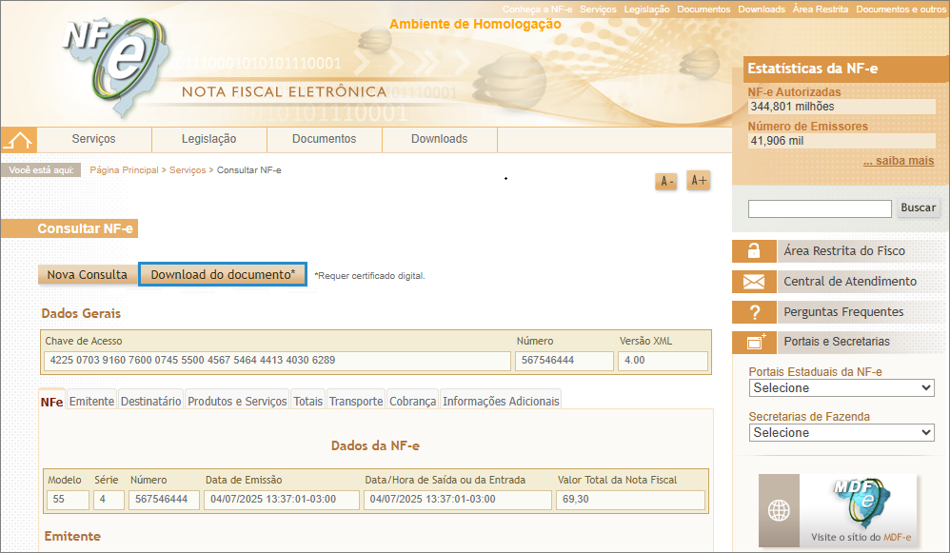Open the Legislação menu
This screenshot has height=553, width=950.
click(x=208, y=139)
